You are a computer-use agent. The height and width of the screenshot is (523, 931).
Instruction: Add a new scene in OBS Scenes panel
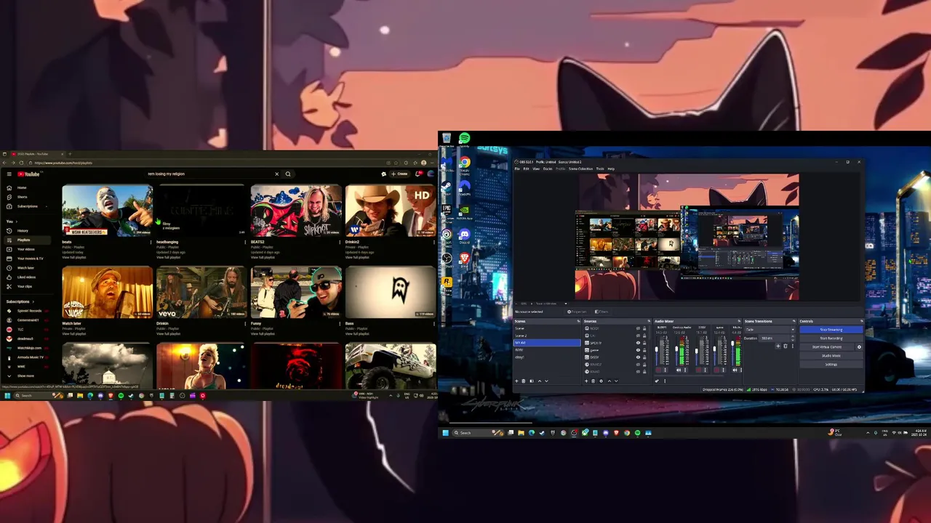click(516, 381)
